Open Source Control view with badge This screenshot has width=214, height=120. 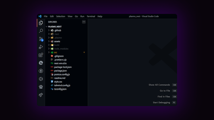tap(41, 39)
